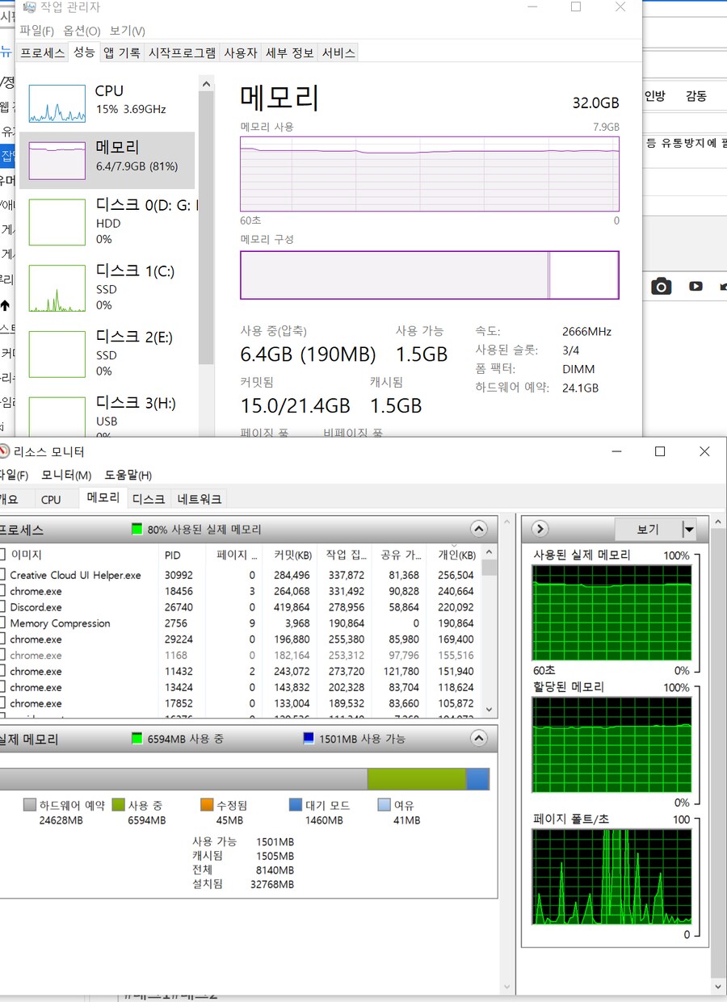This screenshot has width=727, height=1002.
Task: Click the memory composition bar in Task Manager
Action: tap(429, 275)
